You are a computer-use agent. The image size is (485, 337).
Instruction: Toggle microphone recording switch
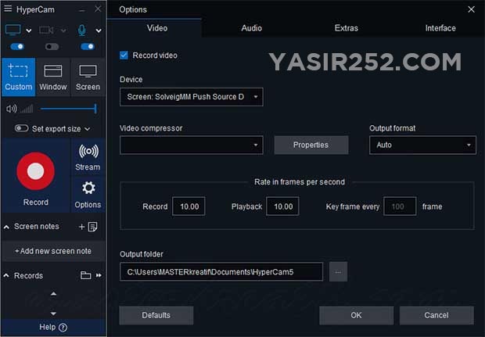[x=88, y=46]
